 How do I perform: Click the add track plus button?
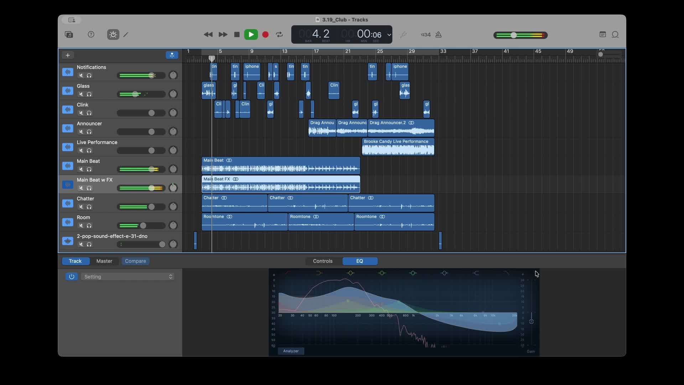tap(68, 55)
